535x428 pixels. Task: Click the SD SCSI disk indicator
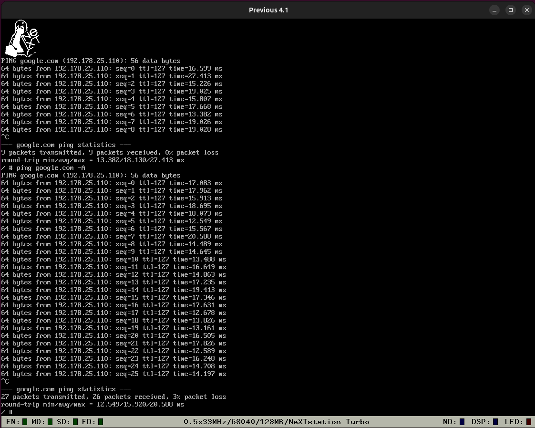75,422
